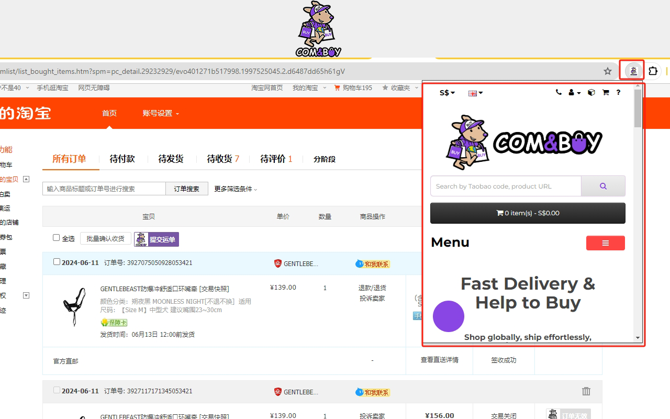Check the box for order 3927117171345053421

click(57, 390)
